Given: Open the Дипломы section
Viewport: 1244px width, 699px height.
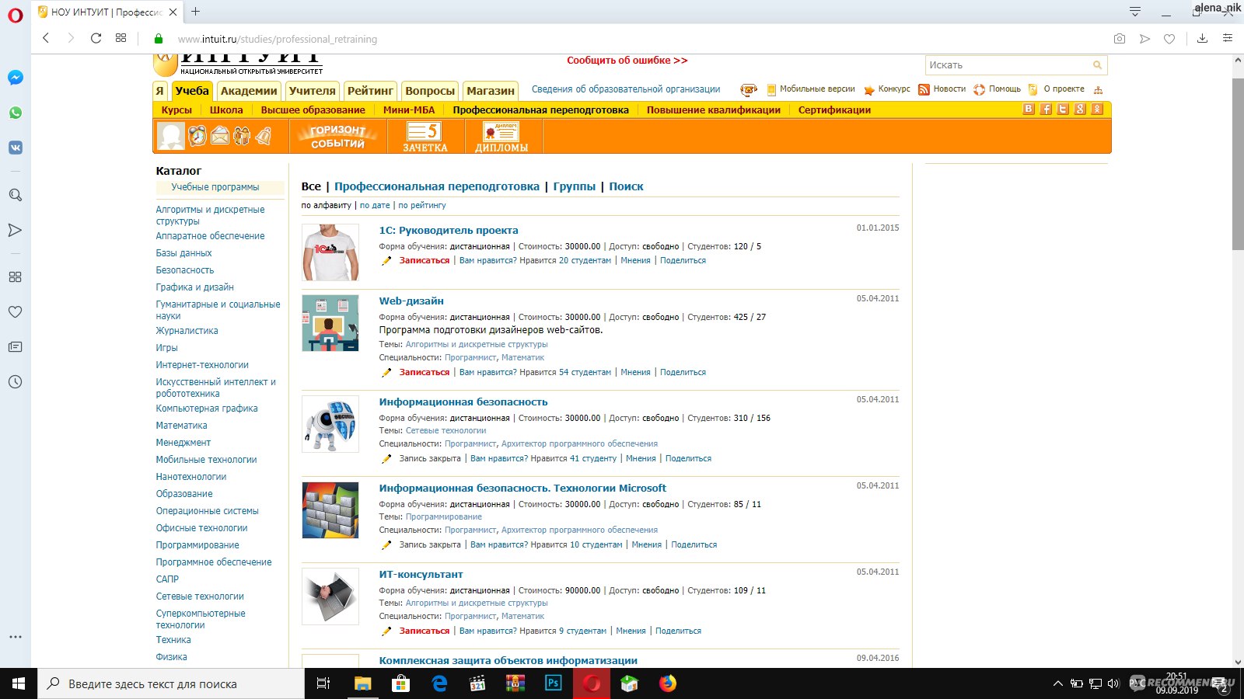Looking at the screenshot, I should click(501, 137).
